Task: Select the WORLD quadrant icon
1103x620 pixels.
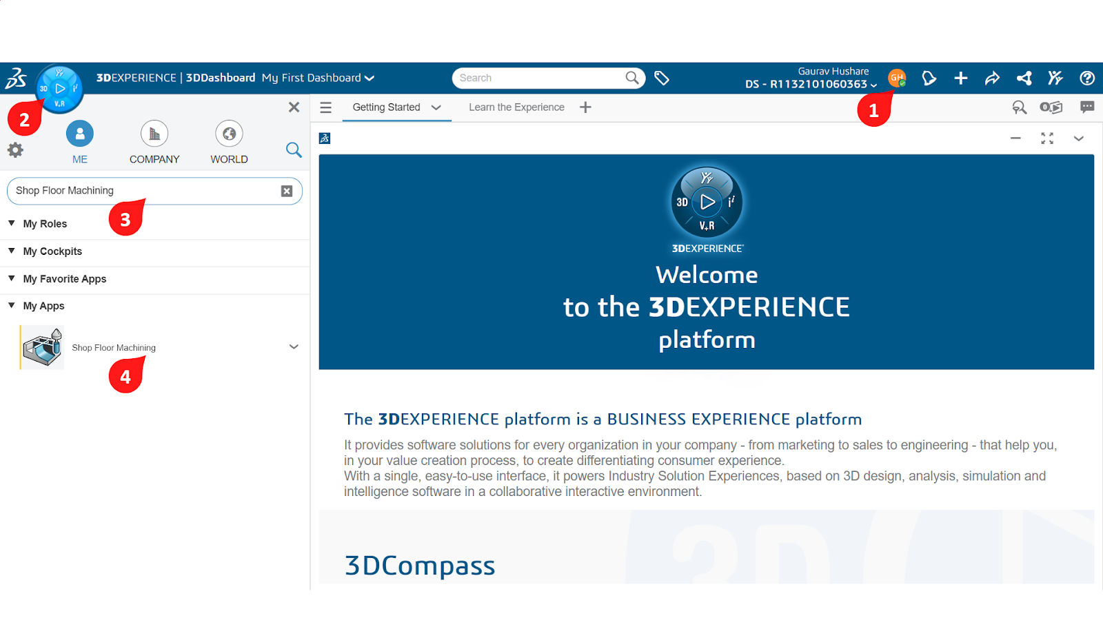Action: [229, 134]
